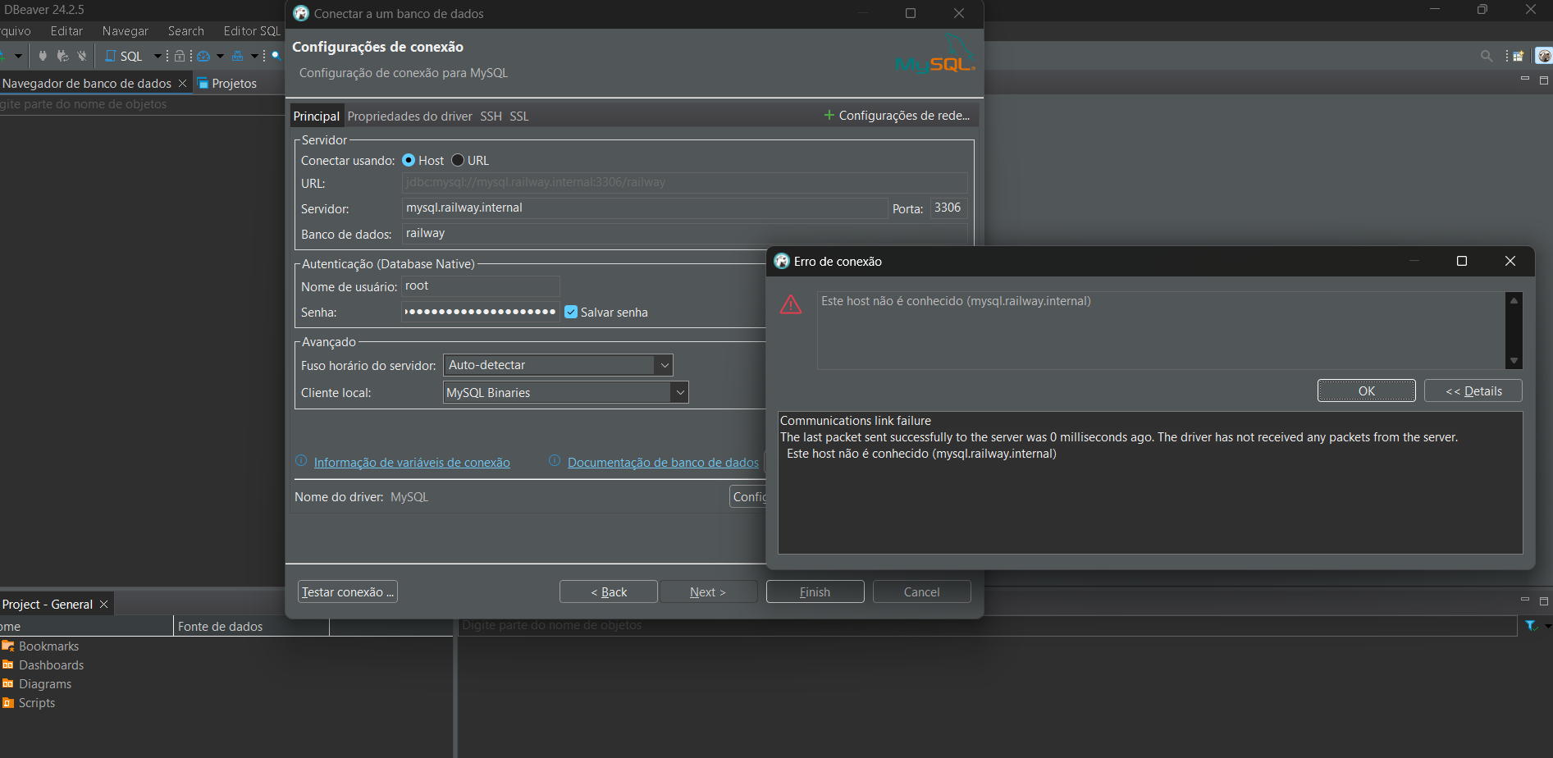This screenshot has height=758, width=1553.
Task: Click the Cancel button in connection dialog
Action: tap(921, 591)
